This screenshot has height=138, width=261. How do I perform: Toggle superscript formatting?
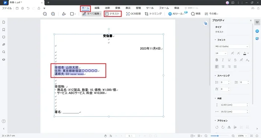click(x=241, y=60)
